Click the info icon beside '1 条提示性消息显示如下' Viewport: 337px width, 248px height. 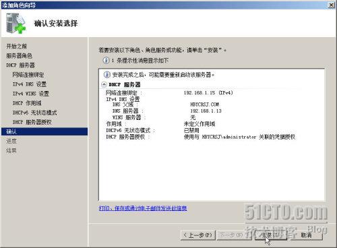tap(106, 61)
